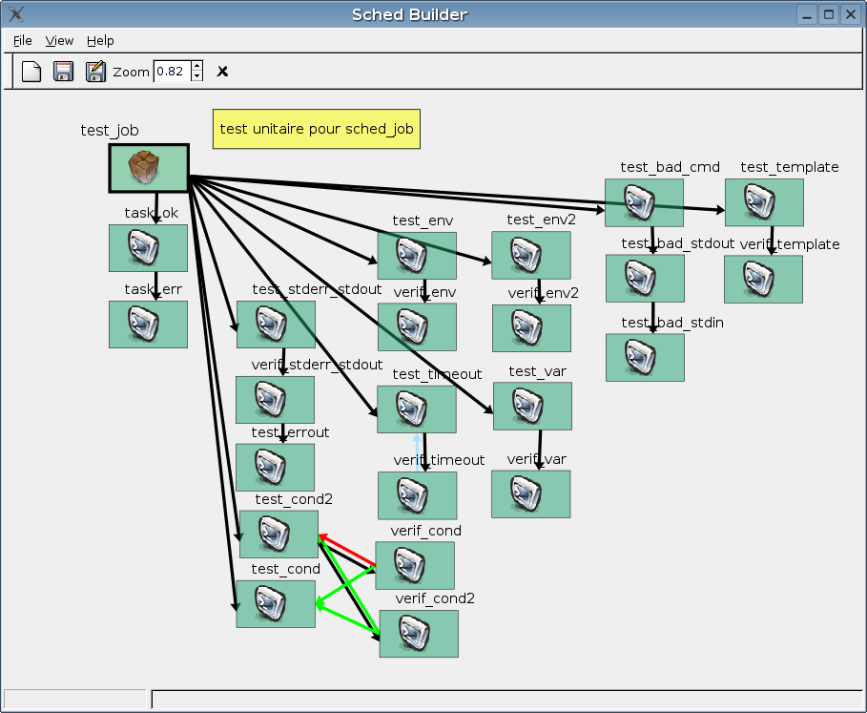
Task: Select the test_cond2 node
Action: point(279,534)
